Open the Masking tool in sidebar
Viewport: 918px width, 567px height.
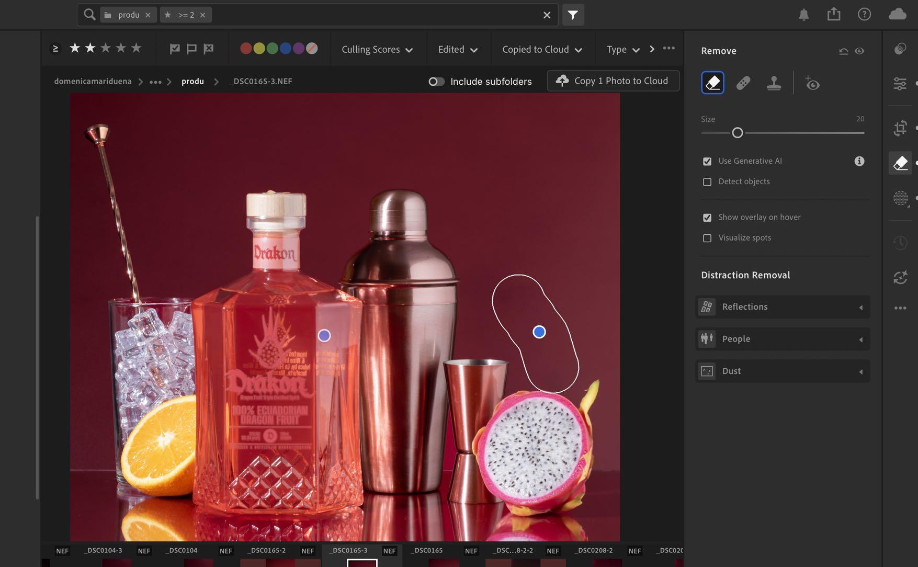tap(900, 198)
